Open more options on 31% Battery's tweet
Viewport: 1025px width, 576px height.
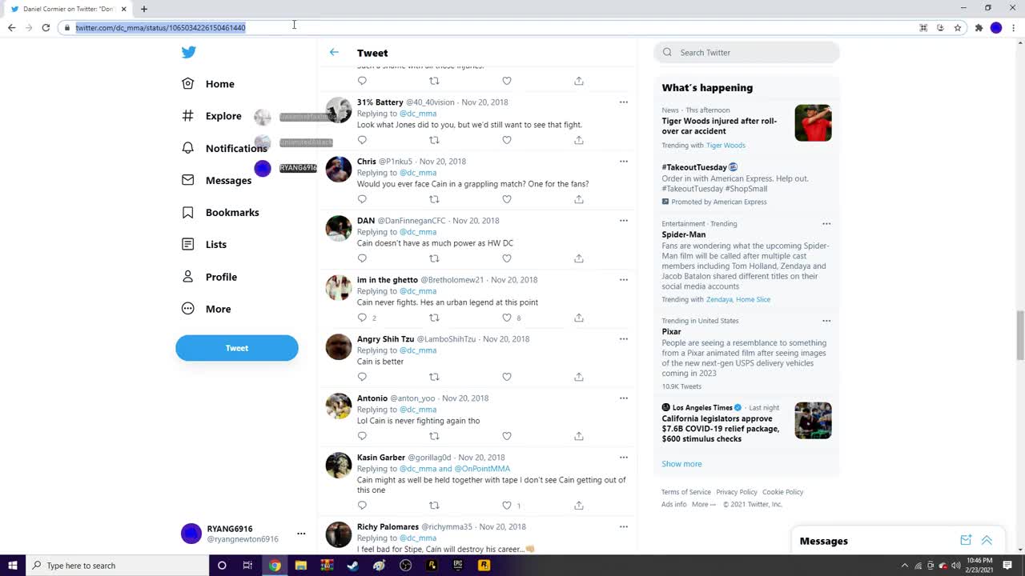click(x=623, y=102)
